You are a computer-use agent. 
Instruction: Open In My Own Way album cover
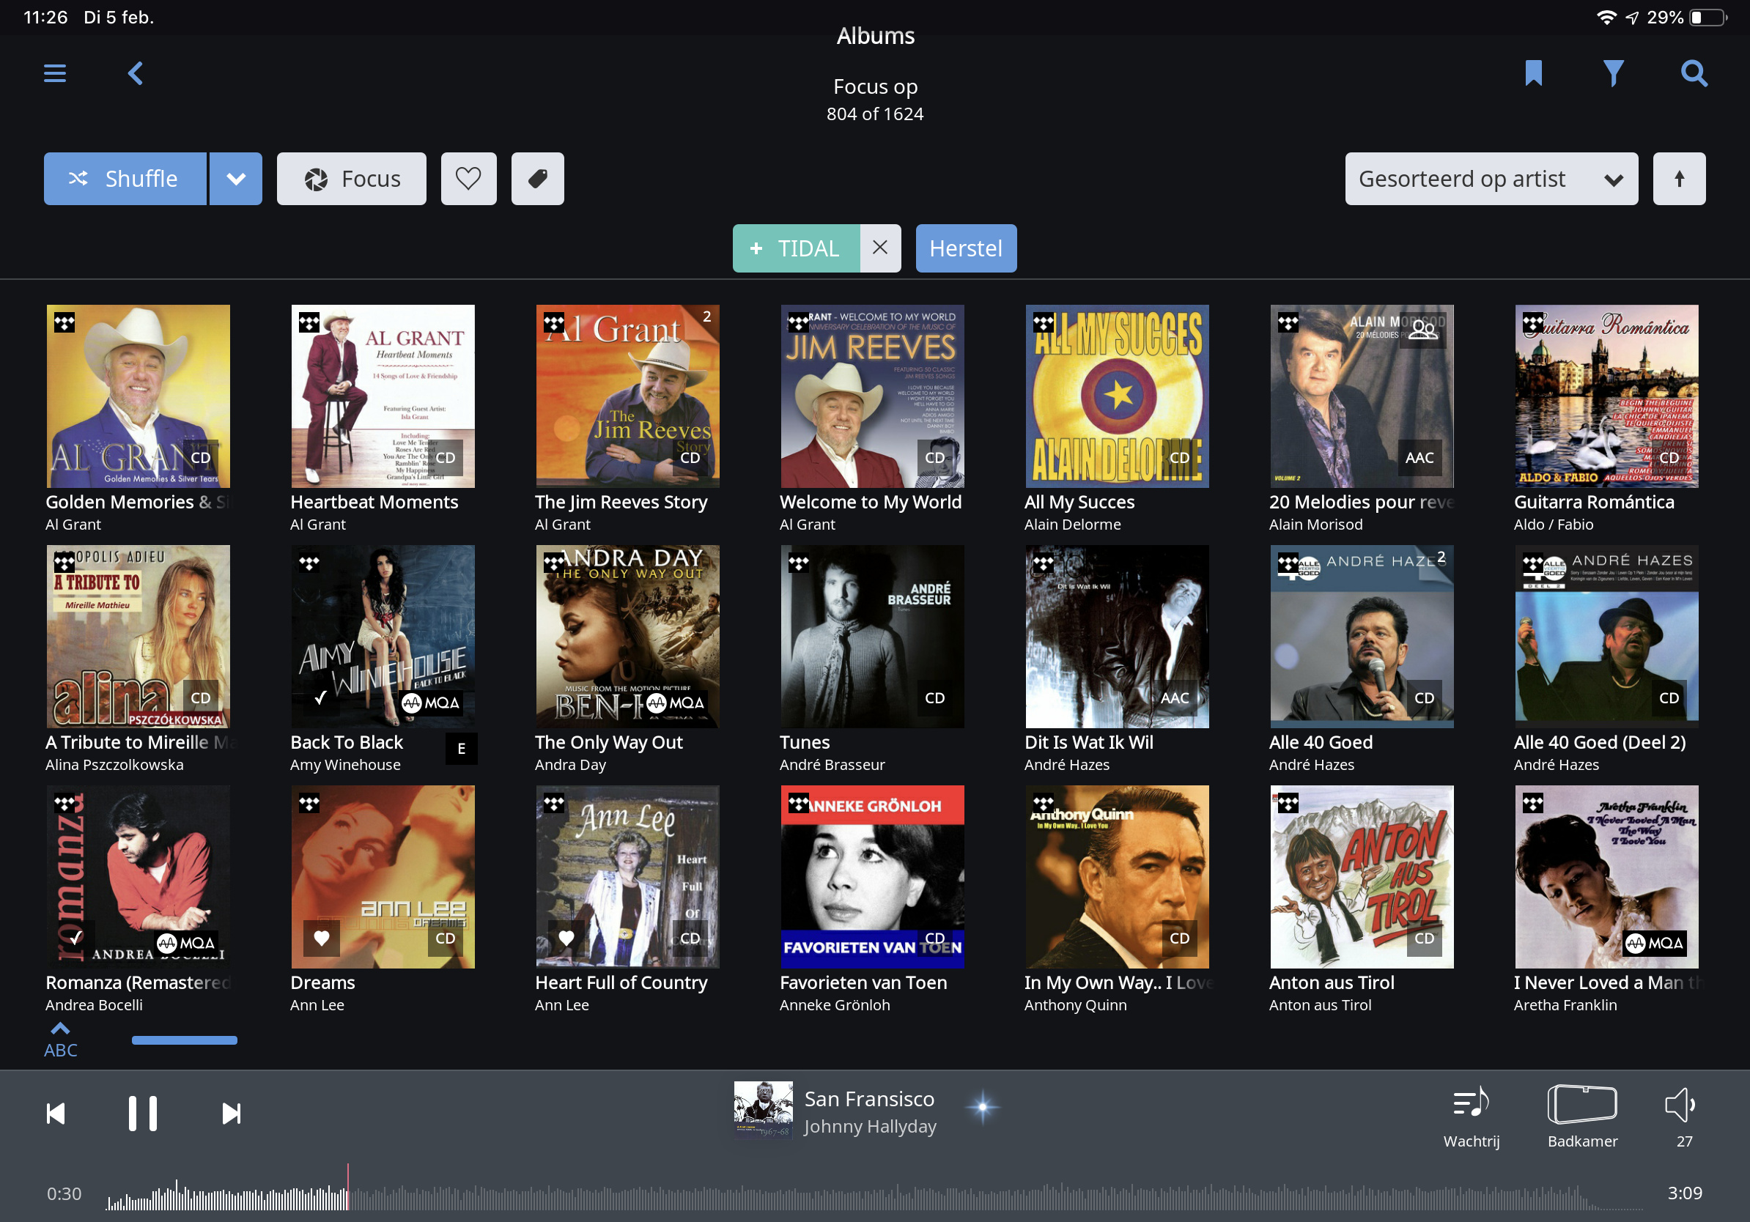pyautogui.click(x=1117, y=877)
